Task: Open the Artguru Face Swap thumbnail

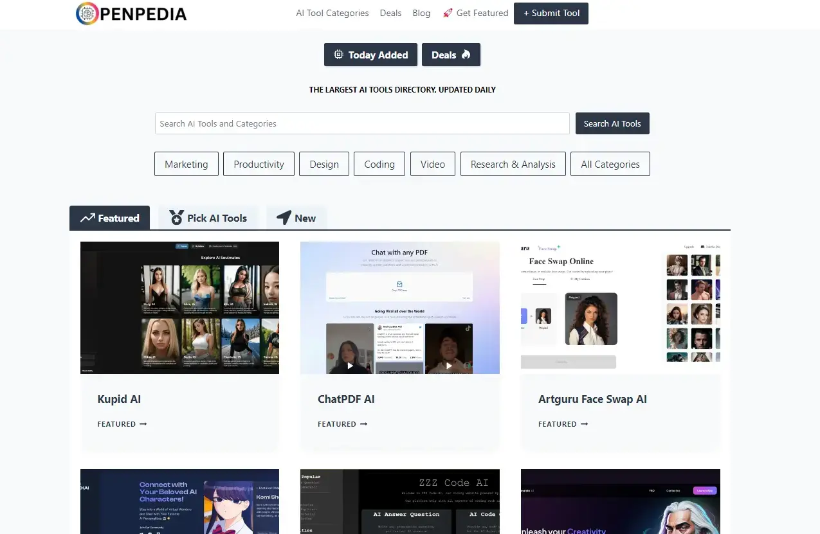Action: (621, 308)
